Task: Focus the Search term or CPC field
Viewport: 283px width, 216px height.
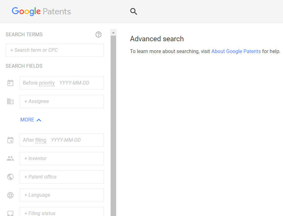Action: 55,50
